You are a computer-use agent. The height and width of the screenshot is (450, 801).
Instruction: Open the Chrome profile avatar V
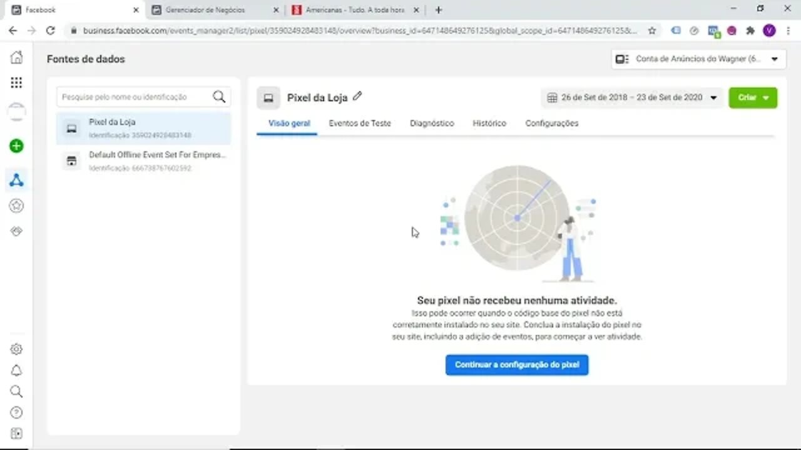pos(769,30)
